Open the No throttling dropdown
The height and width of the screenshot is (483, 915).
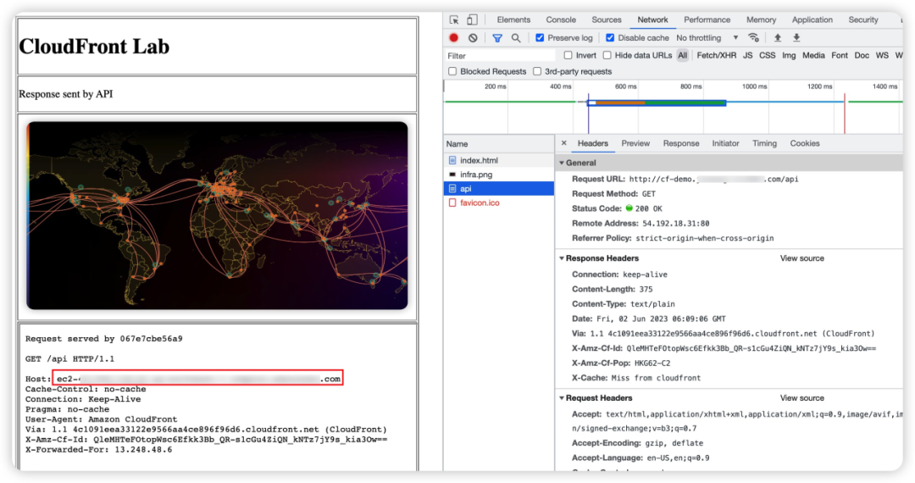707,38
